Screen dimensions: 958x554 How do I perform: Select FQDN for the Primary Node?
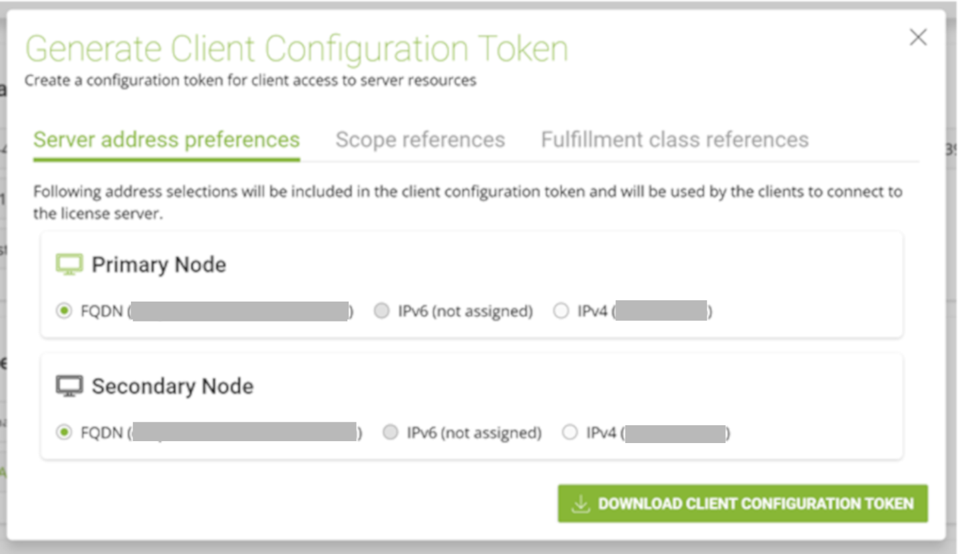[64, 311]
